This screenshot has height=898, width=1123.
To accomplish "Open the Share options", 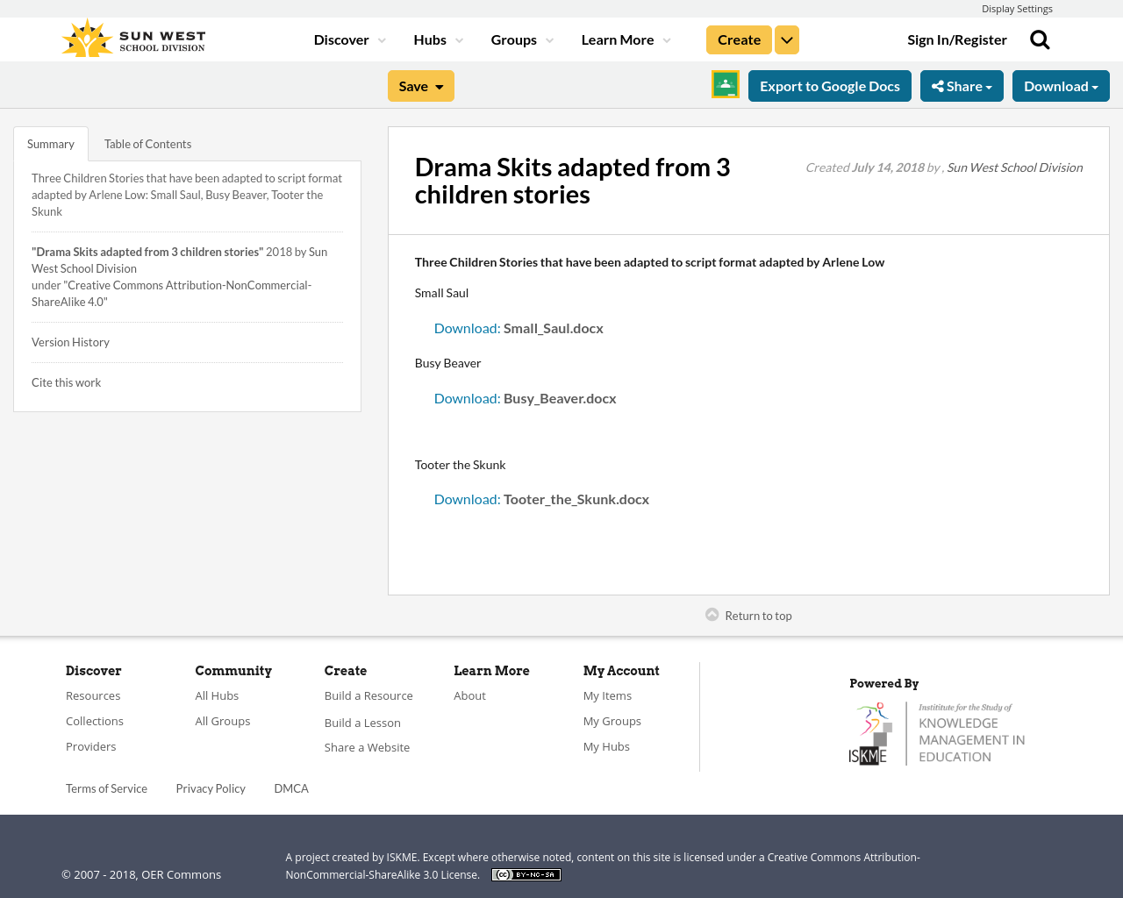I will (x=962, y=85).
